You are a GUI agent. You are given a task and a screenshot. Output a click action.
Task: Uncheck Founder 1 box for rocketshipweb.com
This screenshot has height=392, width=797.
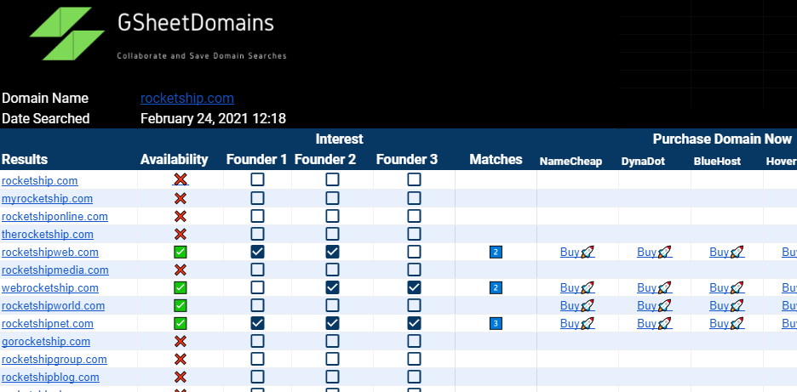[258, 252]
